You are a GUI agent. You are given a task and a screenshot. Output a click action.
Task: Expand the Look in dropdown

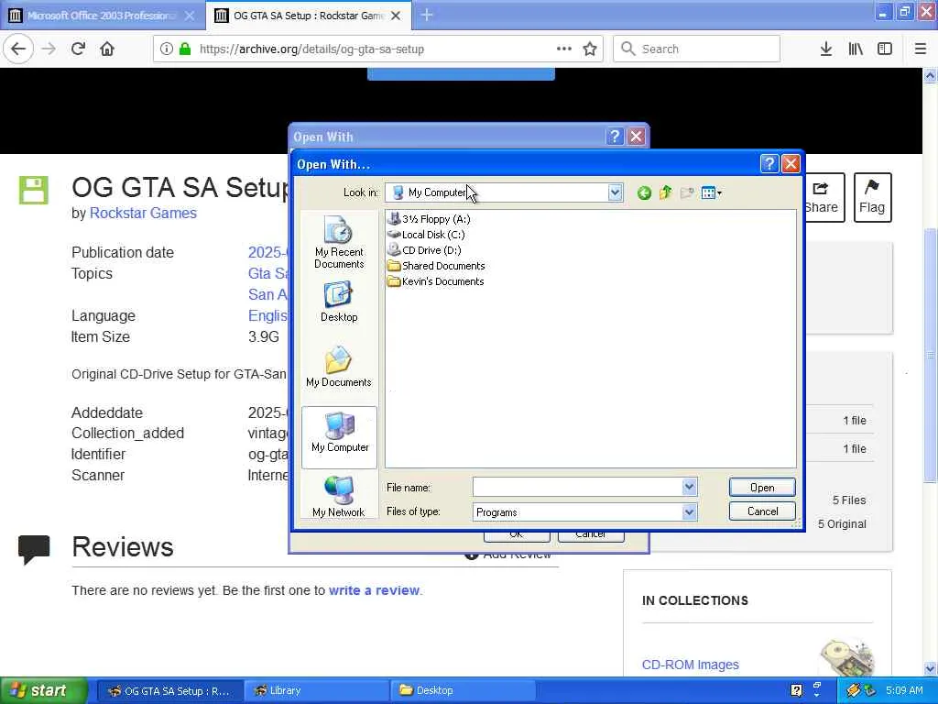(x=615, y=192)
